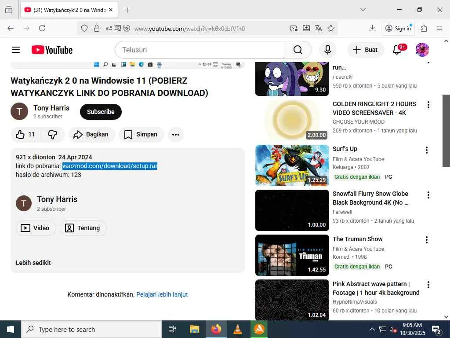Image resolution: width=450 pixels, height=338 pixels.
Task: Open ricecrckr channel name
Action: tap(343, 77)
